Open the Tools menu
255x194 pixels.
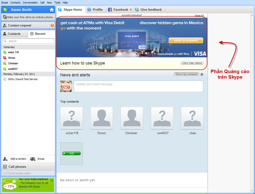57,3
